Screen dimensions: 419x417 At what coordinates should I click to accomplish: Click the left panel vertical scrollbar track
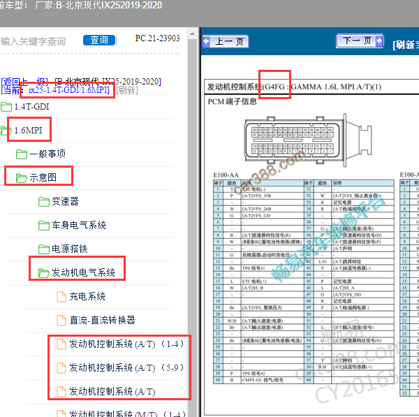pyautogui.click(x=193, y=227)
